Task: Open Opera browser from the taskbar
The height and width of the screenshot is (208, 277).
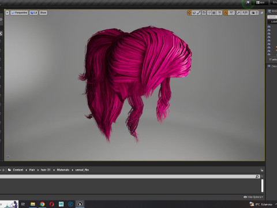Action: pyautogui.click(x=51, y=204)
